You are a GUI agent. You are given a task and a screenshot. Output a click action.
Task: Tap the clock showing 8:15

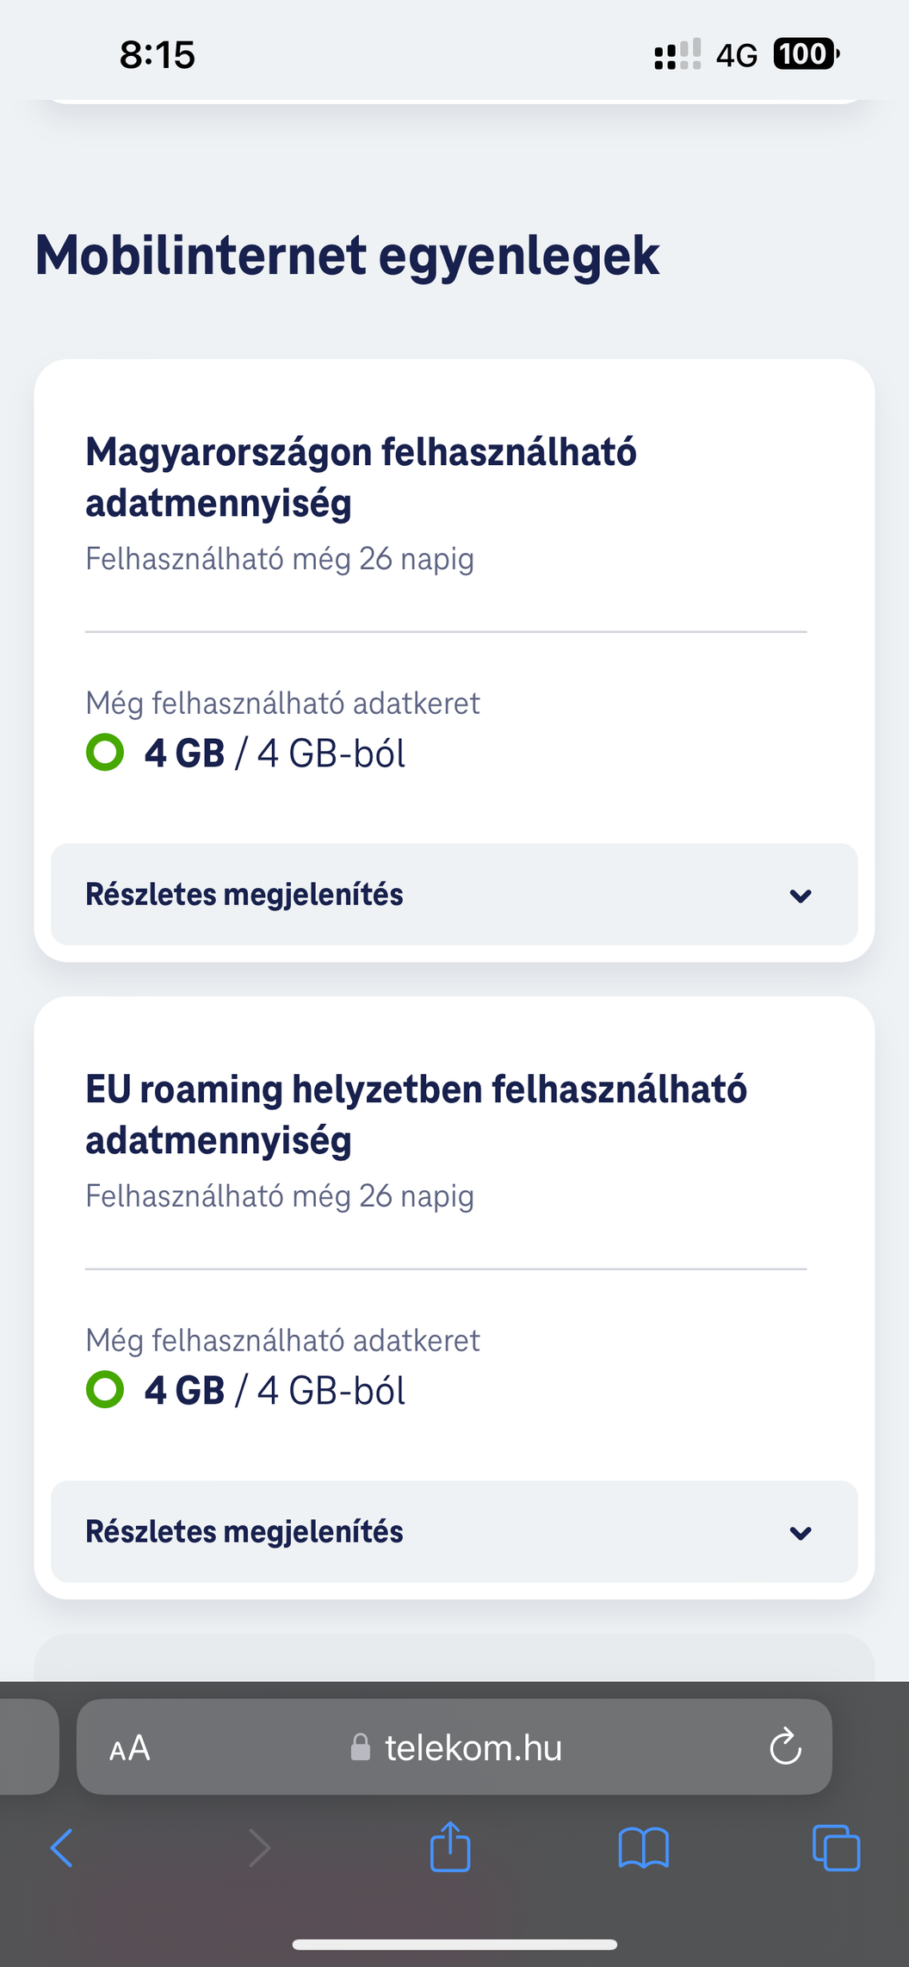pyautogui.click(x=158, y=55)
